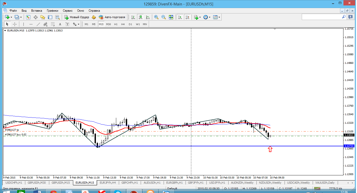Click the Новый Ордер button

(77, 17)
